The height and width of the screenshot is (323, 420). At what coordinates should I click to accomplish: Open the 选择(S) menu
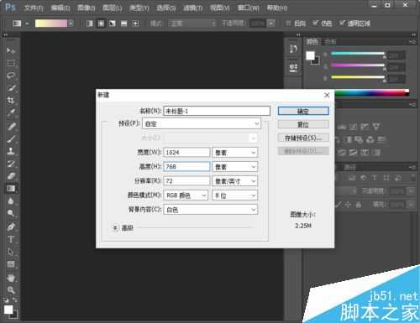tap(166, 8)
